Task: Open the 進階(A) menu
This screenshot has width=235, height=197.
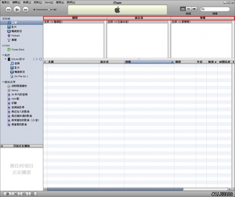Action: 60,3
